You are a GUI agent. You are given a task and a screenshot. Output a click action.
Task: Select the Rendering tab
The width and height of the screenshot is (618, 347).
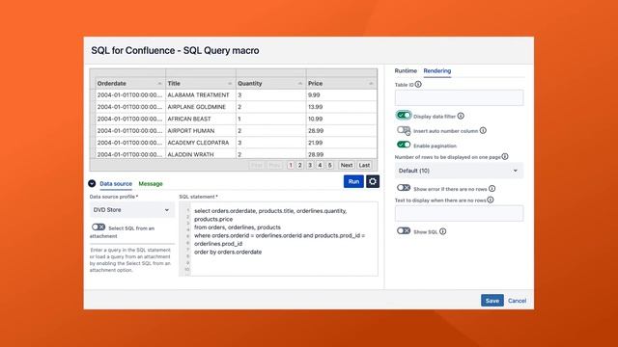tap(437, 70)
